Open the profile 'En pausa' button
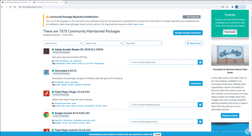The image size is (252, 136). (x=241, y=7)
